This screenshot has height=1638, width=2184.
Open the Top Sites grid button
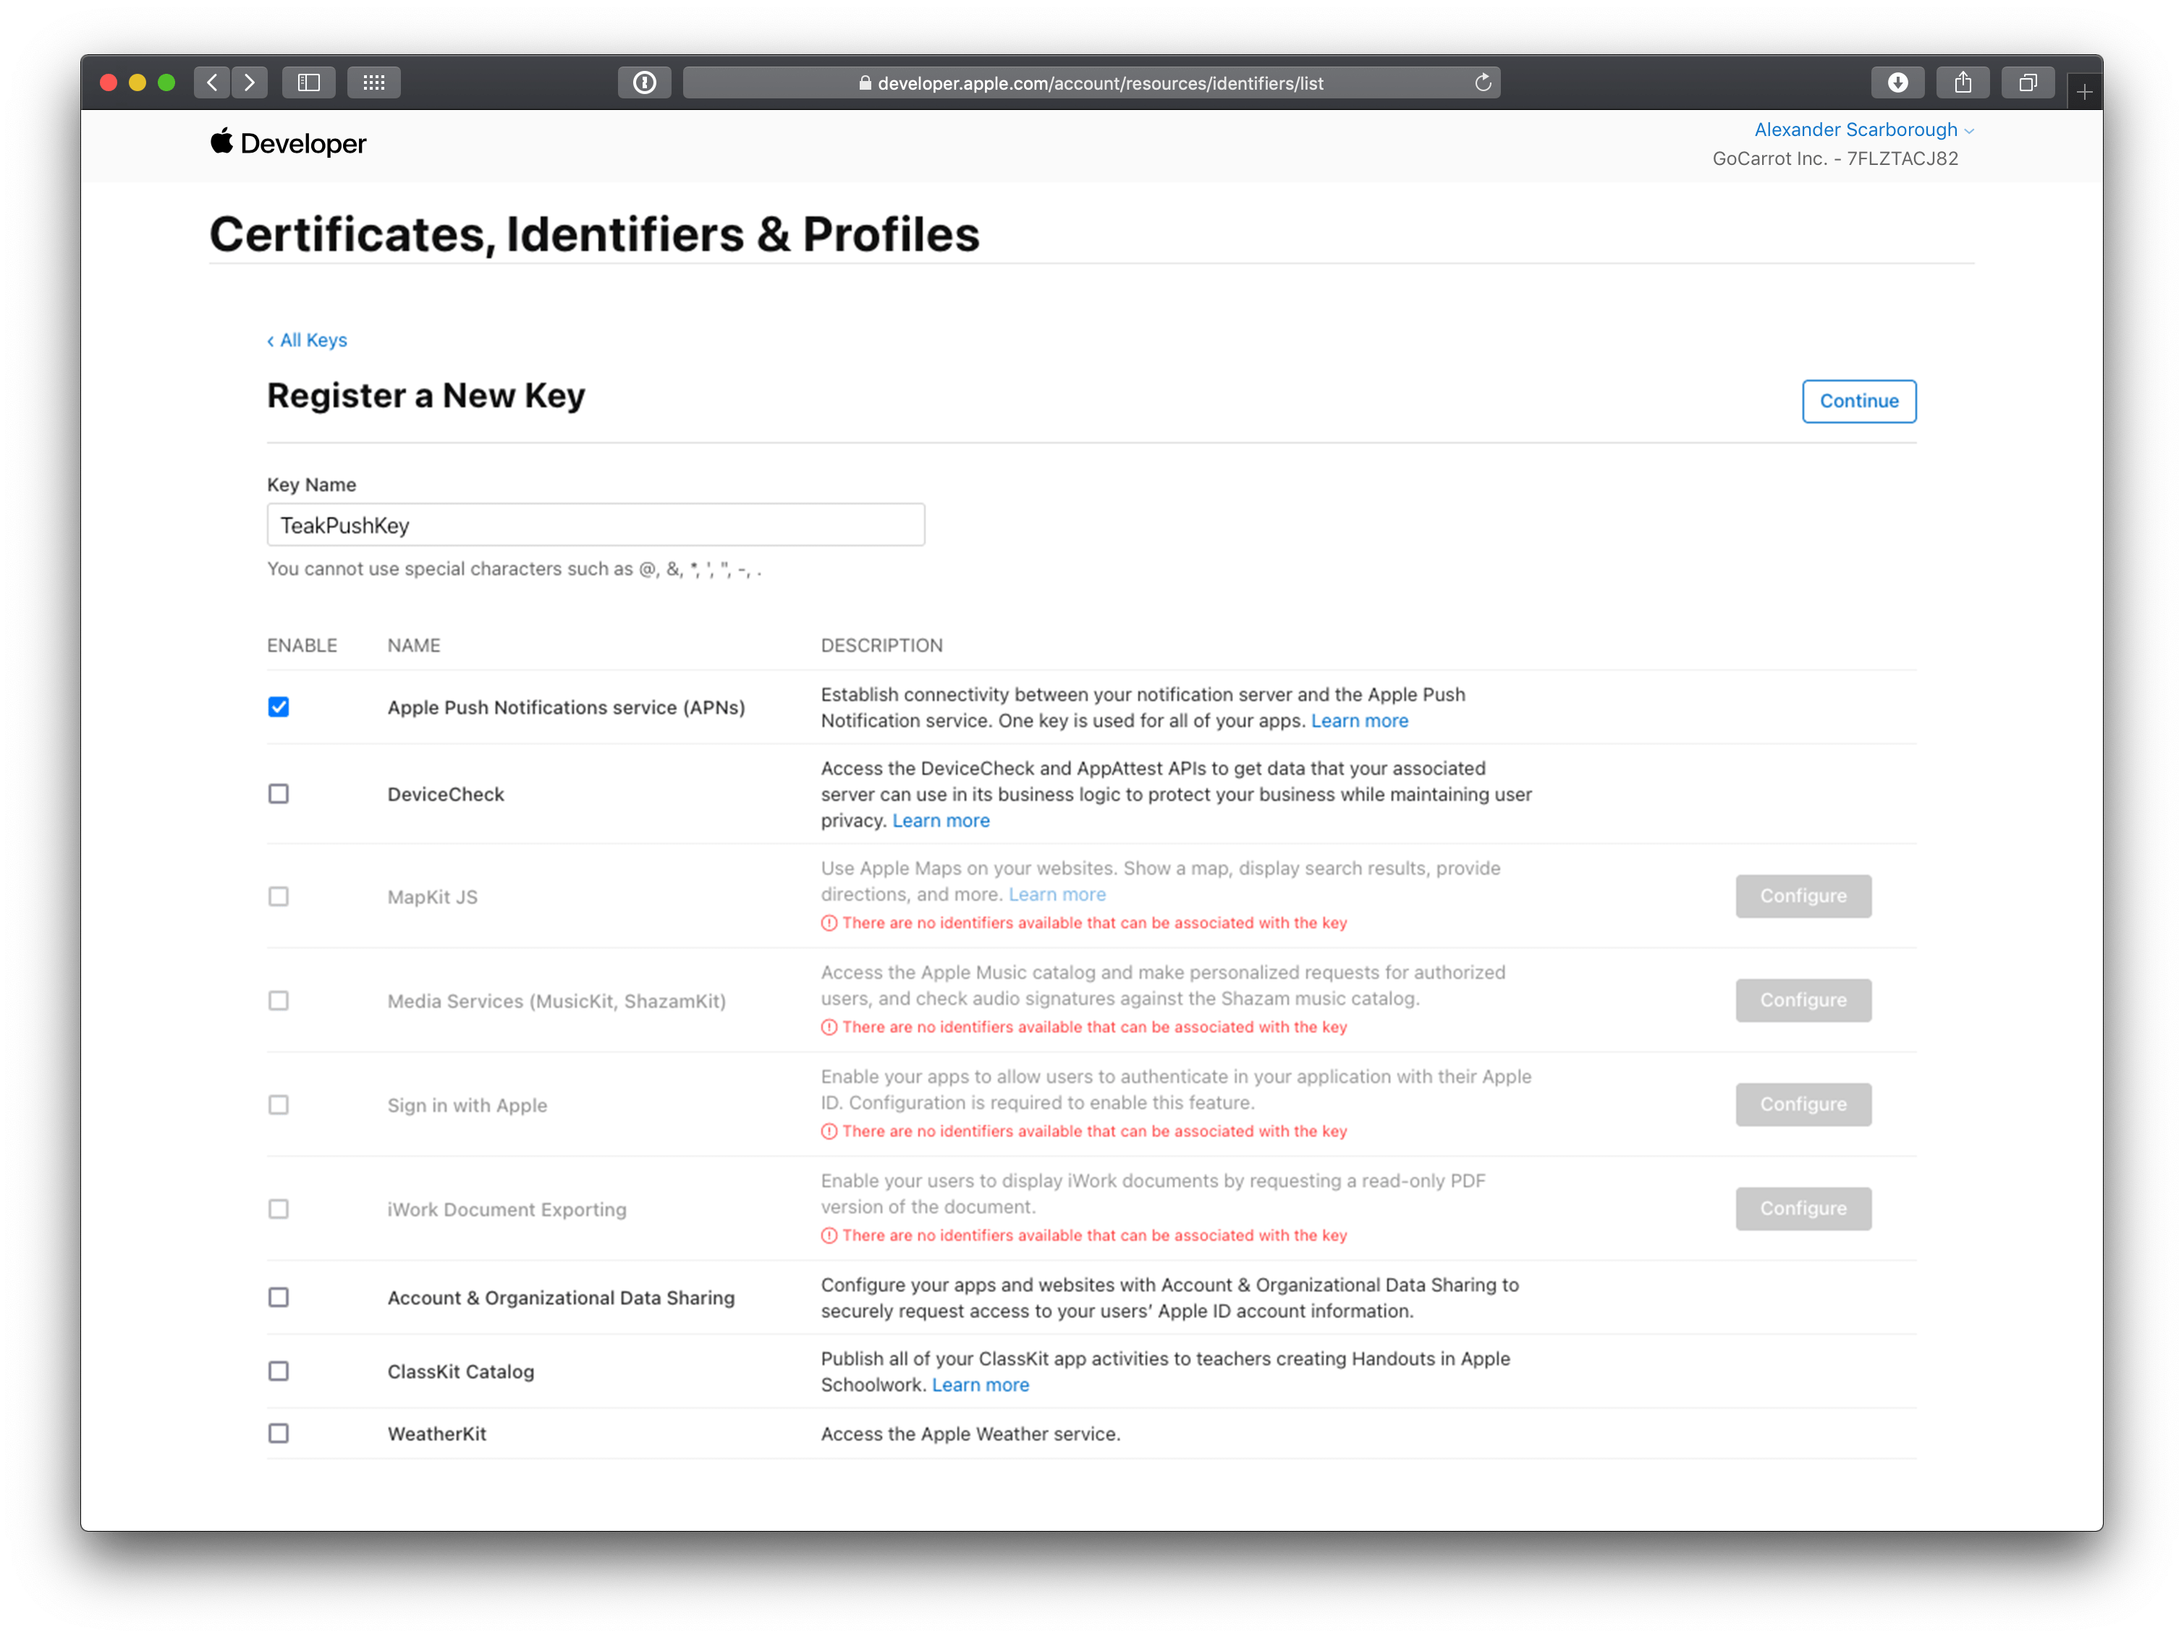coord(373,83)
